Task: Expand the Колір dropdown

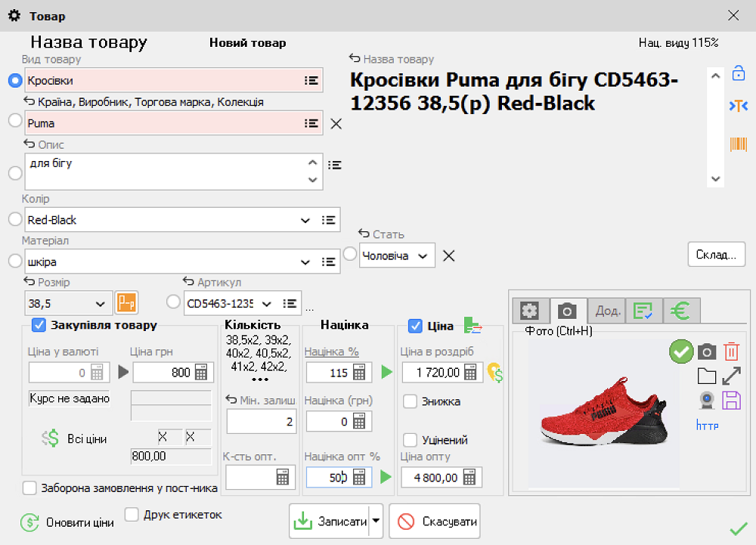Action: click(305, 220)
